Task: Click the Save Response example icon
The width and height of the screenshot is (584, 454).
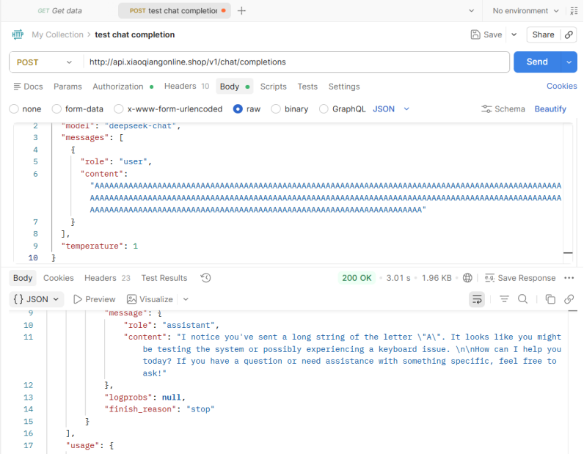Action: click(x=489, y=278)
